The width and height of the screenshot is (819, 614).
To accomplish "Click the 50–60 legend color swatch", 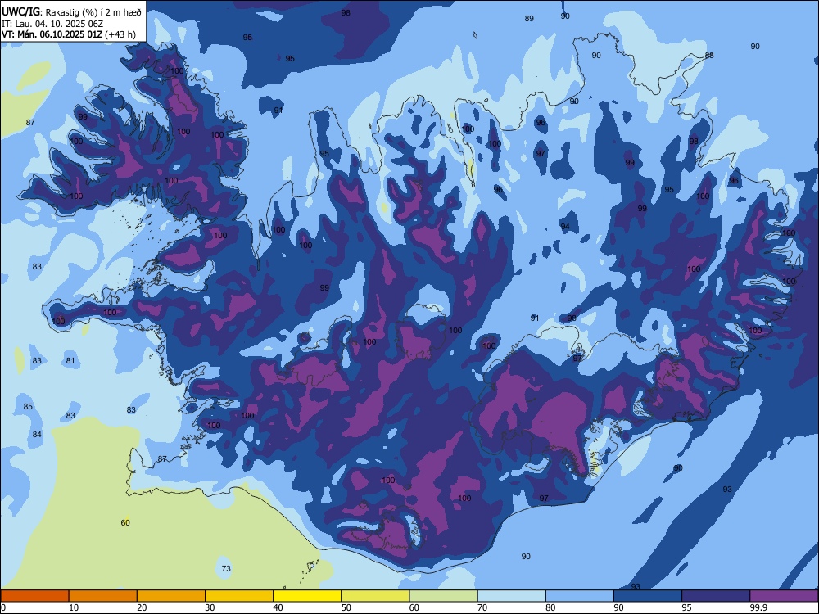I will coord(376,596).
